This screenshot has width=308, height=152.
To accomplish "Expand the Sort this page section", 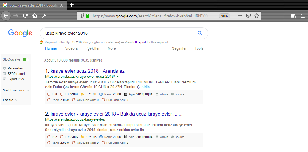I will 15,90.
